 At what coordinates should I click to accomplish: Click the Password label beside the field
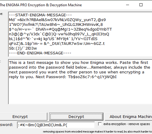pos(7,125)
